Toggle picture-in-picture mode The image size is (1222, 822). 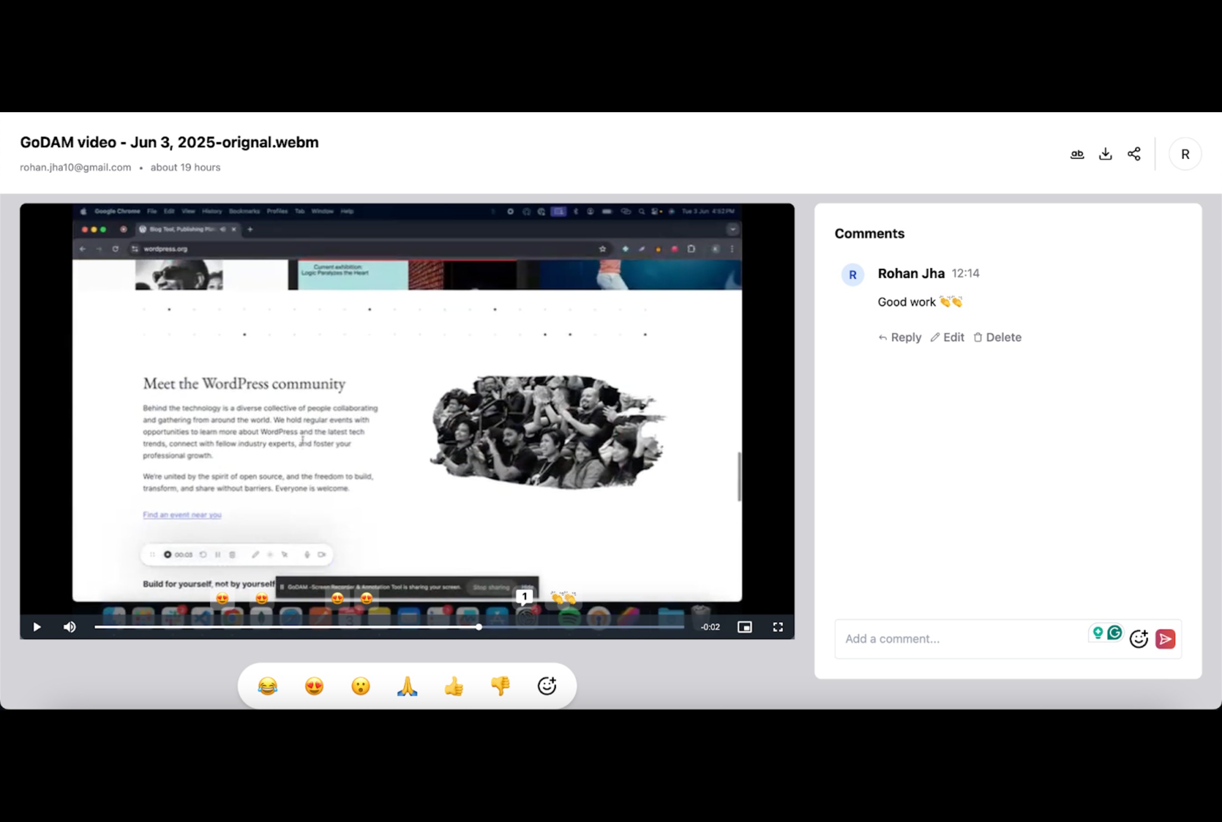pos(744,627)
